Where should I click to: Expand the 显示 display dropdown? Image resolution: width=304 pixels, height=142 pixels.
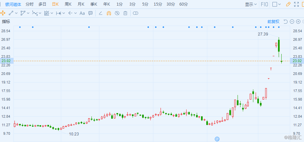click(x=251, y=4)
